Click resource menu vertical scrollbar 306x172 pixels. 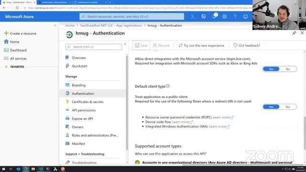pos(127,102)
